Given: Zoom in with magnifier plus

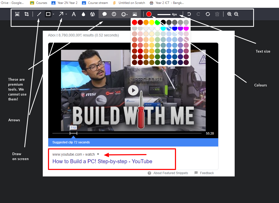Looking at the screenshot, I should pos(229,14).
